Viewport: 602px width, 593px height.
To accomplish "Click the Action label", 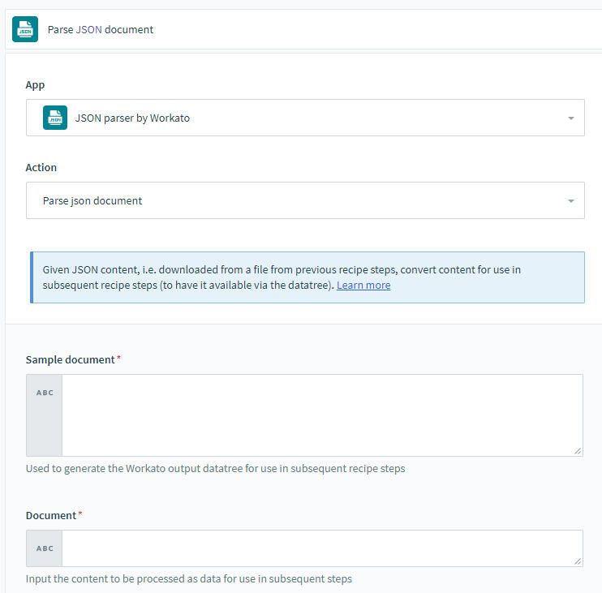I will coord(41,167).
